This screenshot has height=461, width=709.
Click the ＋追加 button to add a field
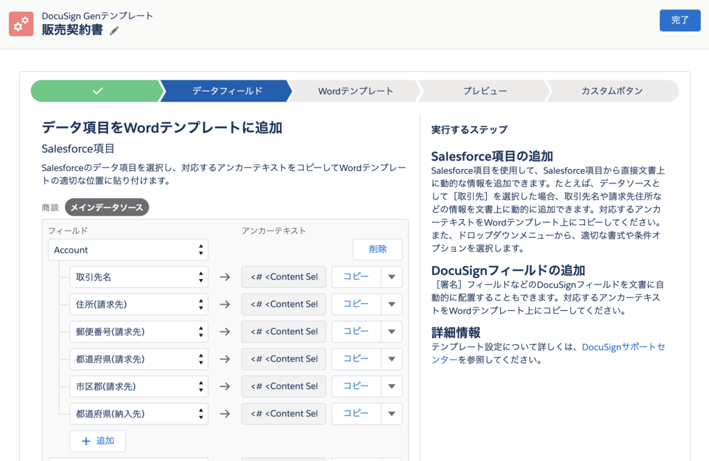[98, 441]
